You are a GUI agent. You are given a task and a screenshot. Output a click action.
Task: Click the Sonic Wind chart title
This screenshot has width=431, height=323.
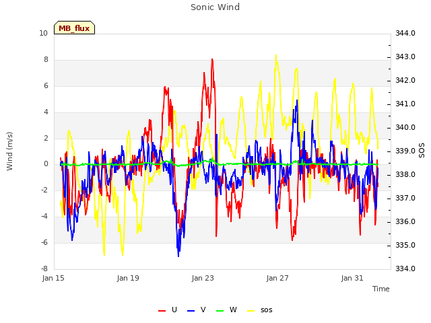[x=215, y=7]
